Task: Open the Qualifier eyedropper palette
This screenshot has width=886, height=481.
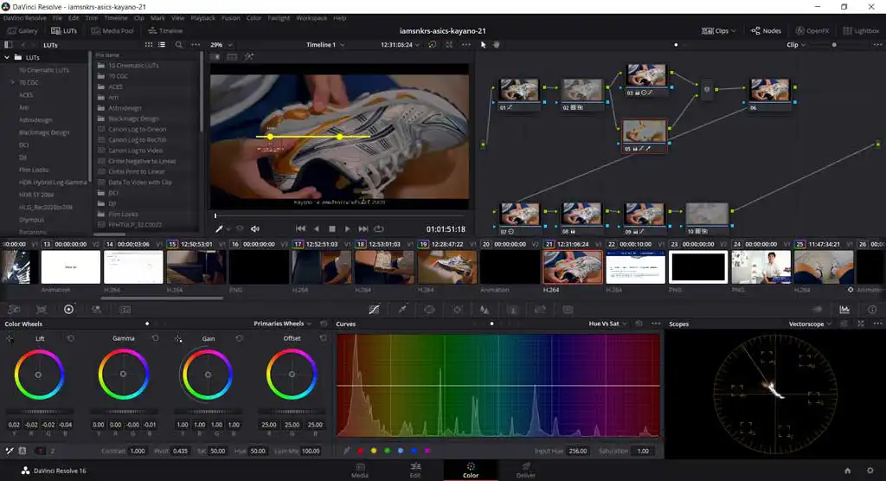Action: click(401, 309)
